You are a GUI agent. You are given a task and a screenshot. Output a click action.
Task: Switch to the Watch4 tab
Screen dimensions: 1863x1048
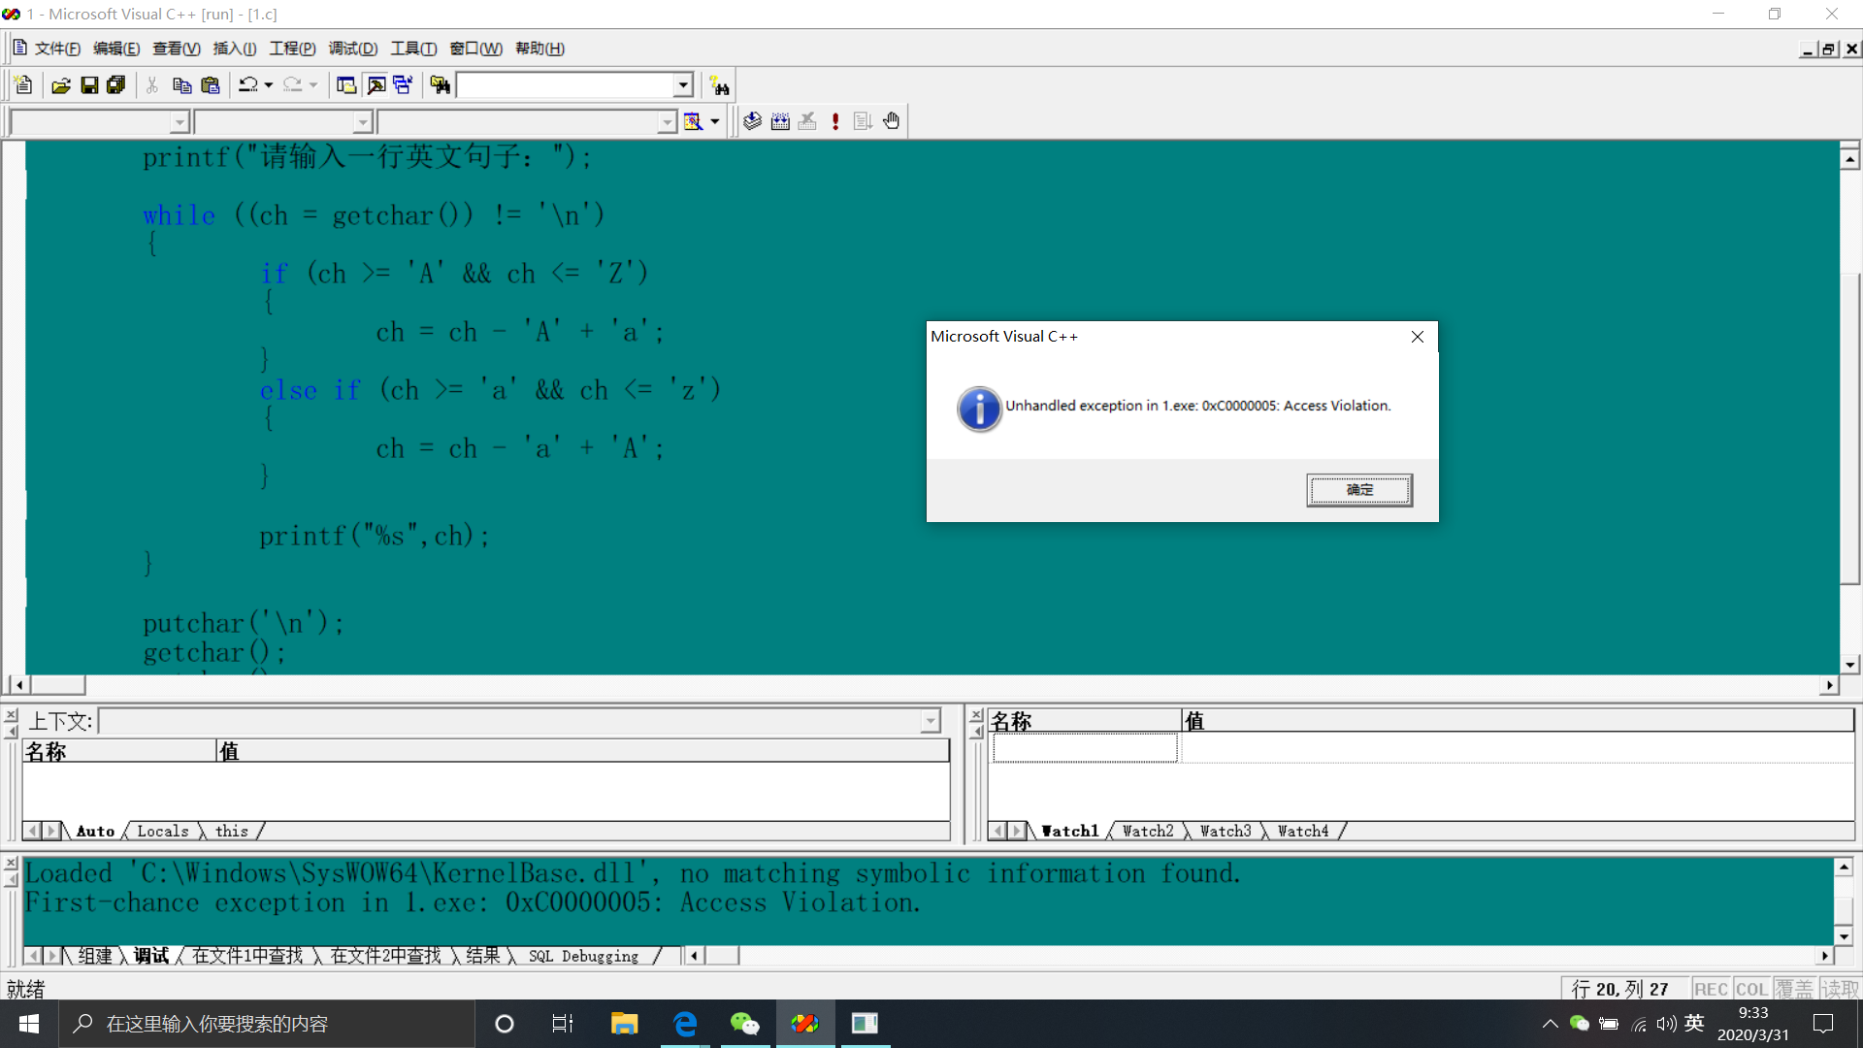coord(1303,832)
